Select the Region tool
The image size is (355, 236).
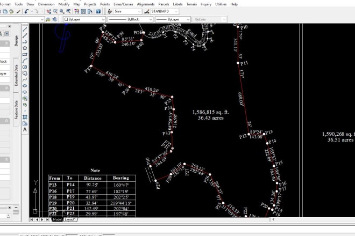(x=25, y=123)
